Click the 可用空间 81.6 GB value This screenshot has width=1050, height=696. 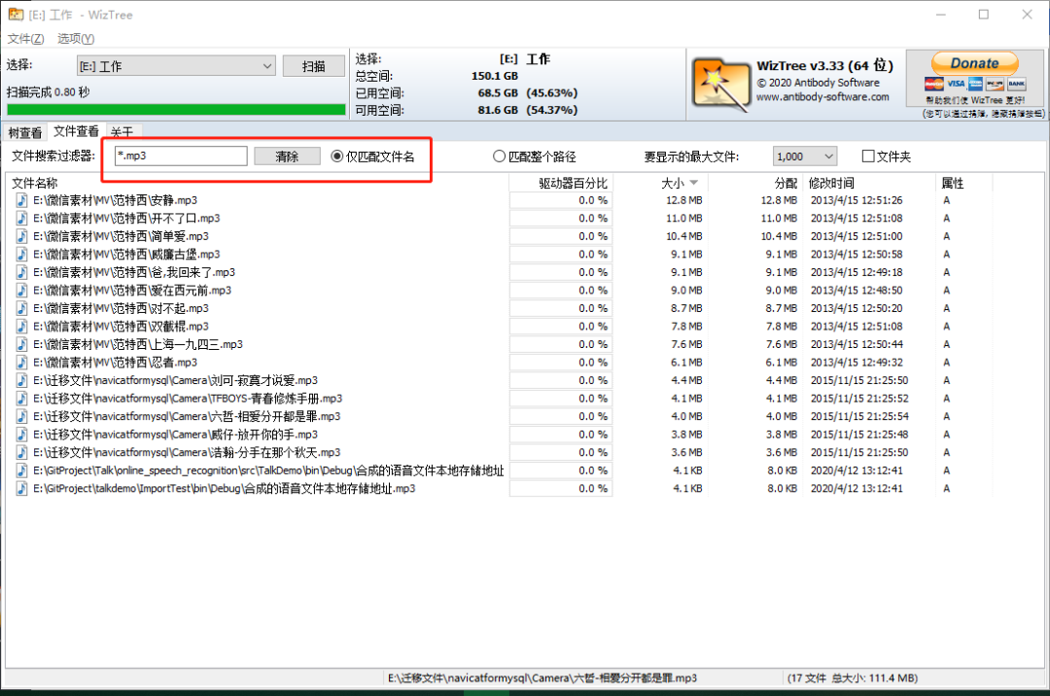click(x=498, y=110)
